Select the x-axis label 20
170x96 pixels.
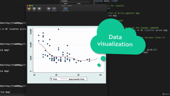[x=56, y=75]
